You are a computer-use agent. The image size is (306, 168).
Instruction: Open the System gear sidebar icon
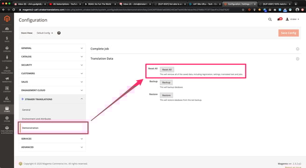click(7, 119)
